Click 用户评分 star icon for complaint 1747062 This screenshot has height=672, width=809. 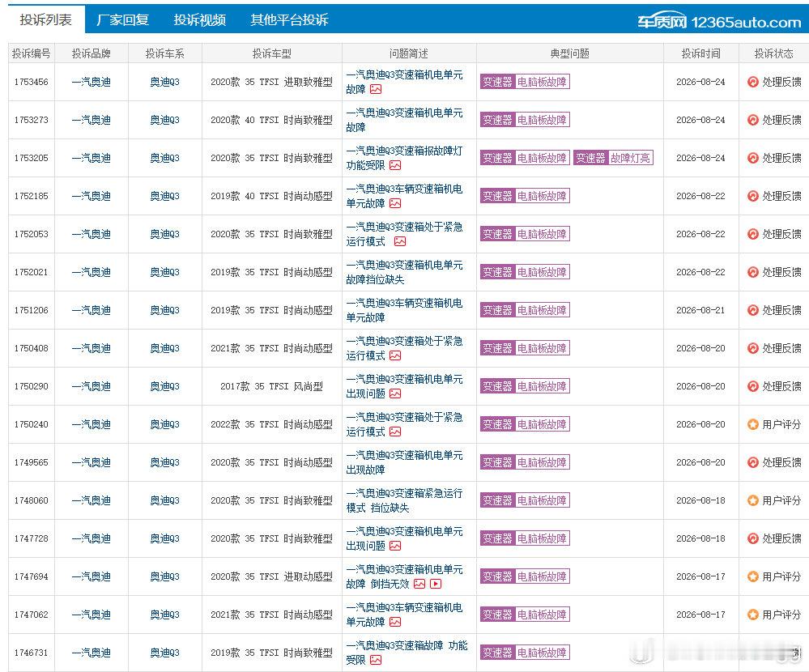[753, 615]
